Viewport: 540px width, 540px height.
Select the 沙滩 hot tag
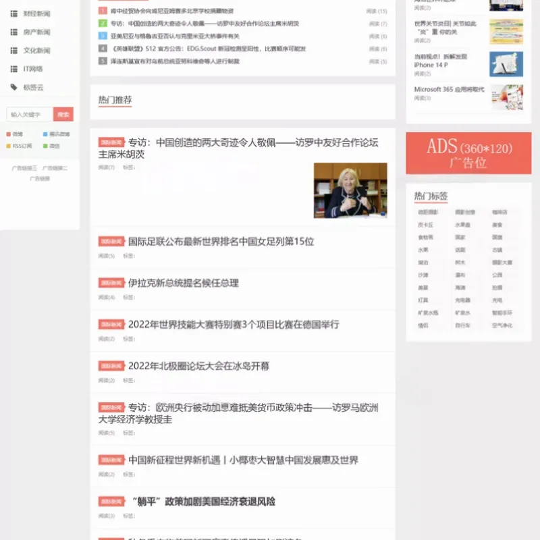[x=423, y=275]
